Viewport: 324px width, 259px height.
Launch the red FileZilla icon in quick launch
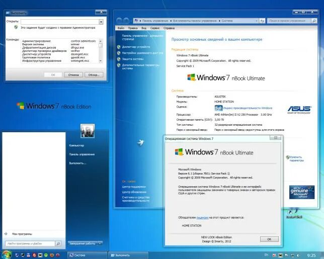[34, 255]
